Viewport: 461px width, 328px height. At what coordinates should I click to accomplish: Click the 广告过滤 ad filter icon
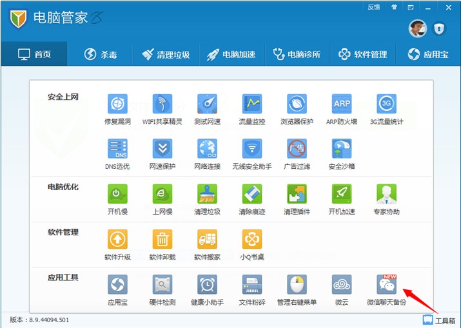[x=297, y=149]
